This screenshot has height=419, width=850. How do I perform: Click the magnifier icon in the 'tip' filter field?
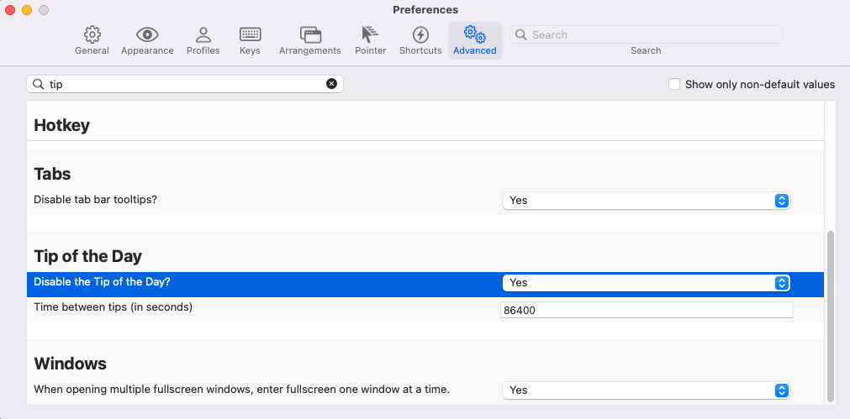(x=38, y=85)
